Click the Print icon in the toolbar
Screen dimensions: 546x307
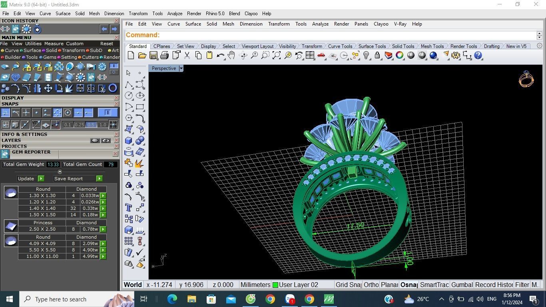pos(164,56)
